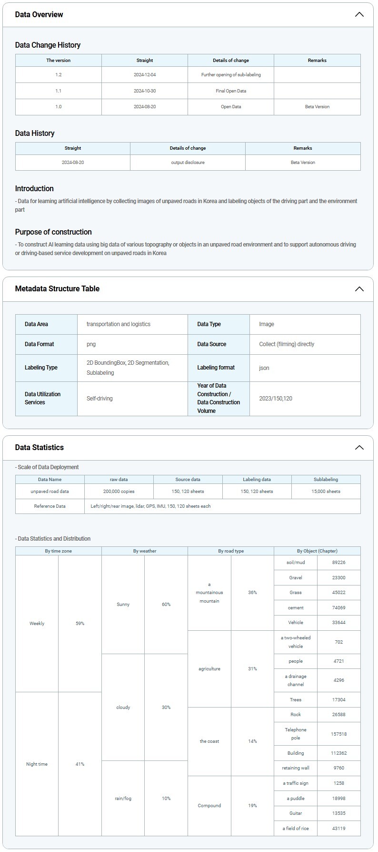The image size is (378, 852).
Task: Select the 'transportation and logistics' value
Action: pos(119,324)
